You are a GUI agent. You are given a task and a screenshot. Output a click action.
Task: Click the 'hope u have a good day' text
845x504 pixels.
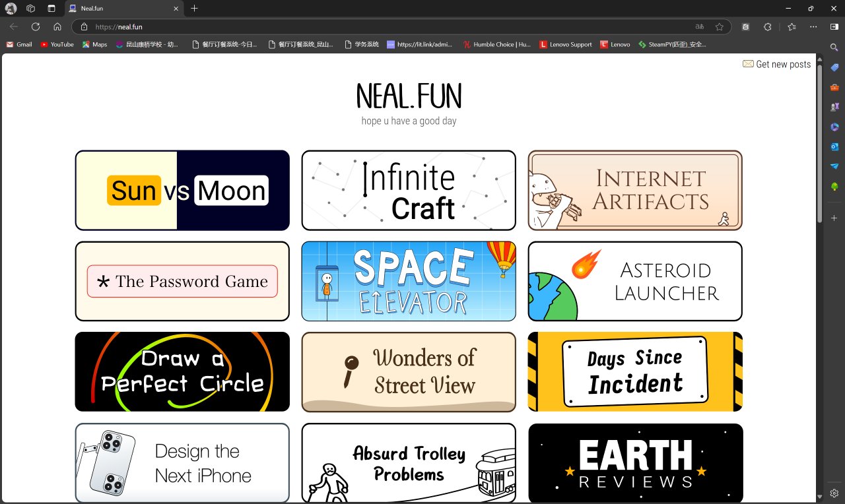(x=409, y=121)
